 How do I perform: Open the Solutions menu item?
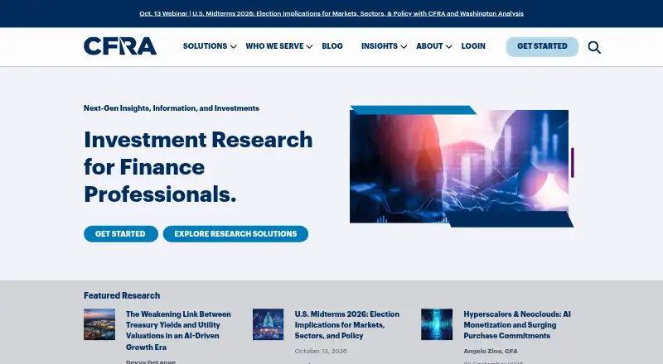point(205,46)
